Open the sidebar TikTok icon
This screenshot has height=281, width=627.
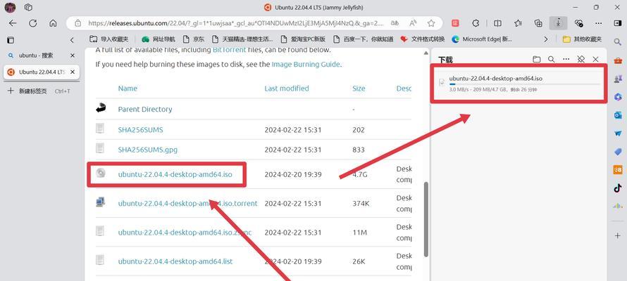(x=618, y=188)
